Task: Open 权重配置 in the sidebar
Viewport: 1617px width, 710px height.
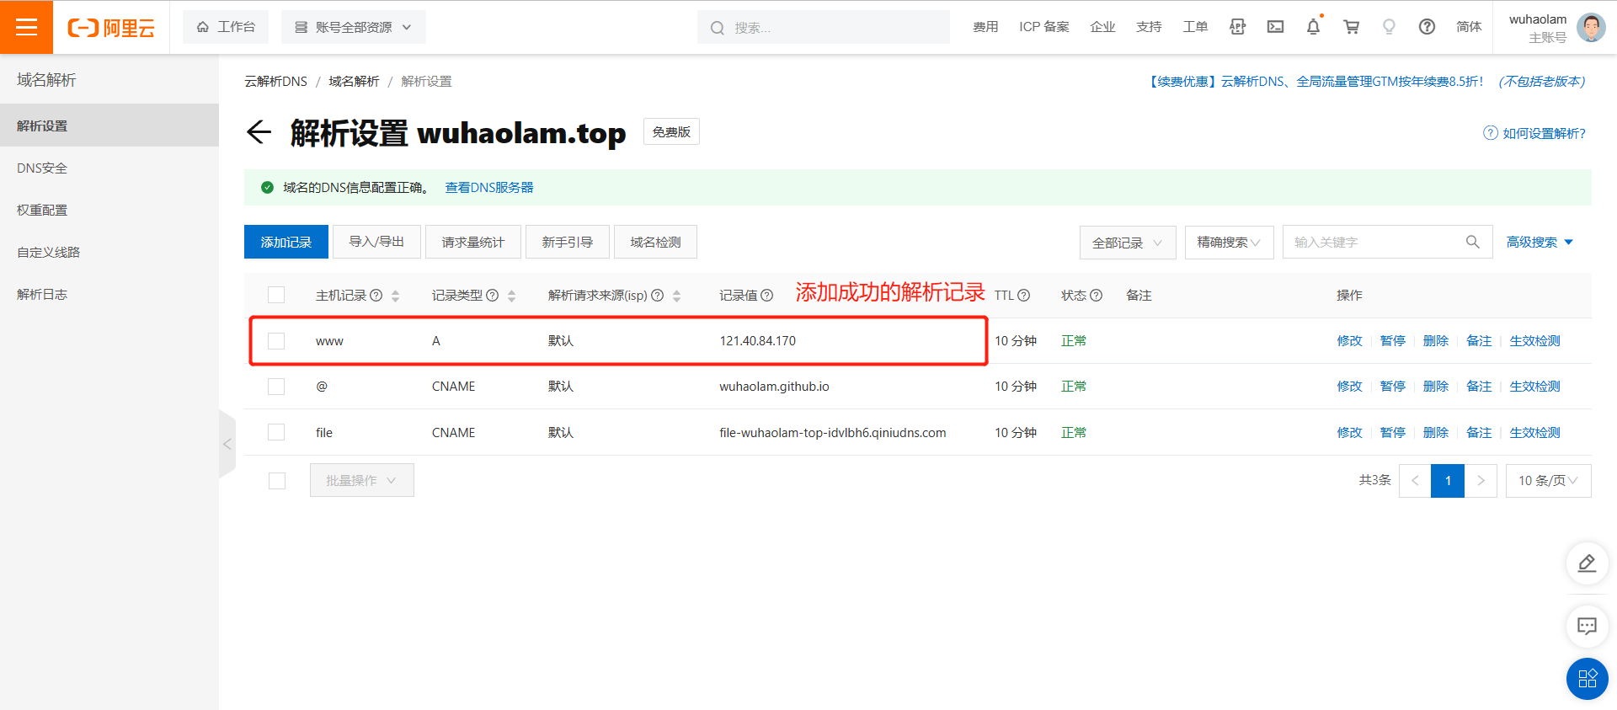Action: point(109,210)
